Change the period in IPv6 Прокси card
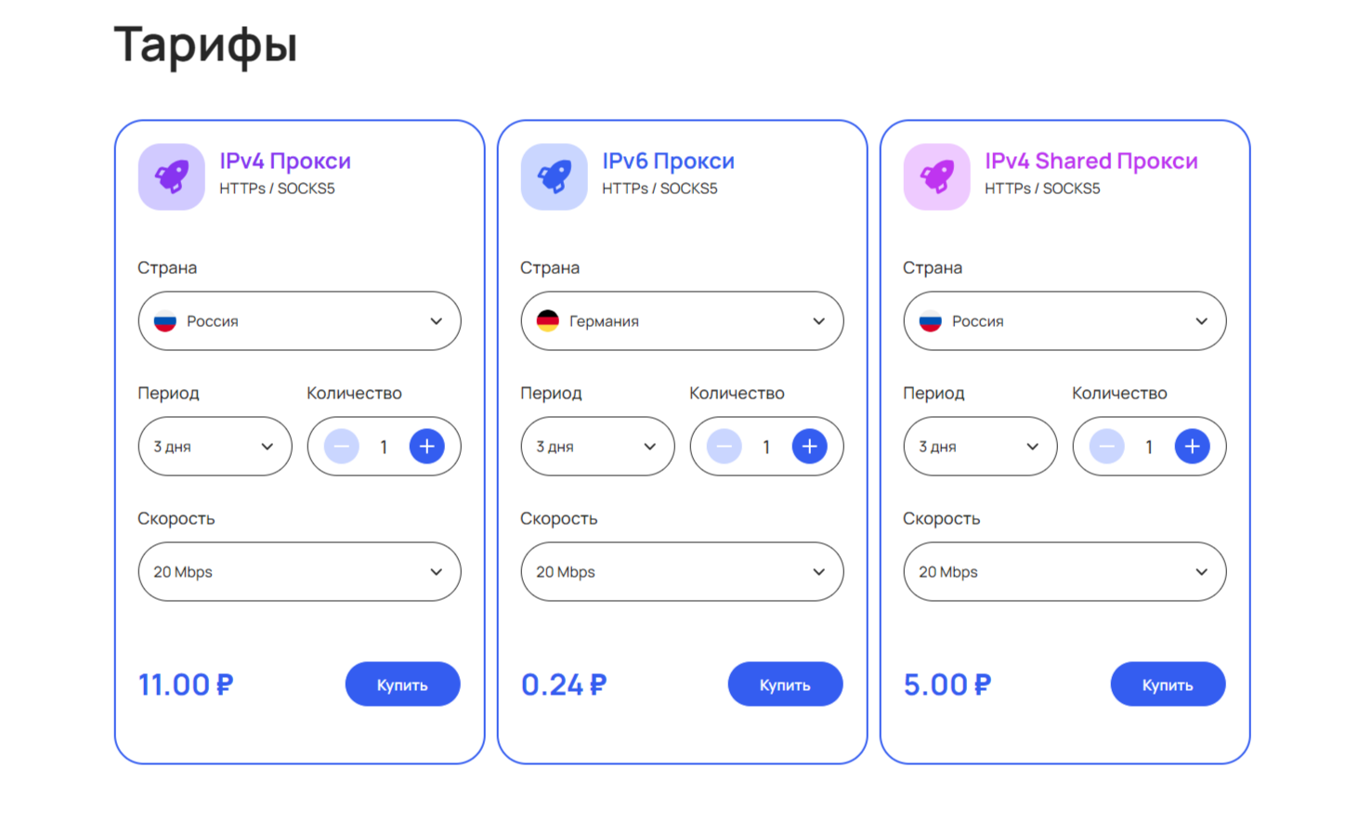This screenshot has height=833, width=1371. 597,447
